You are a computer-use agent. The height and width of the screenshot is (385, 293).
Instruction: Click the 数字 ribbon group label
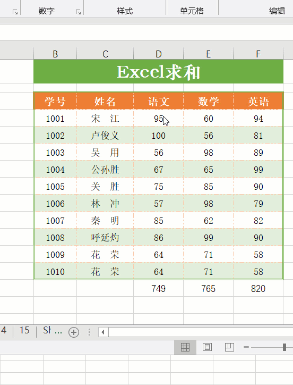click(x=47, y=11)
